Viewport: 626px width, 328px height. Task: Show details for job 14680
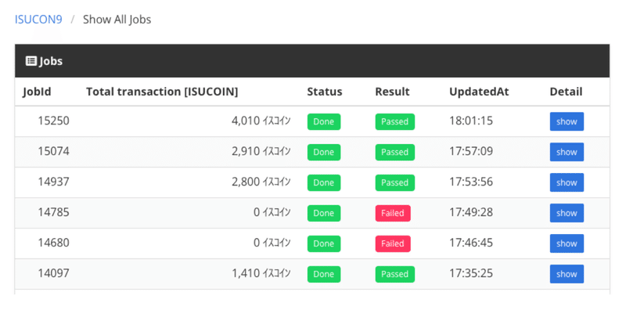[567, 243]
